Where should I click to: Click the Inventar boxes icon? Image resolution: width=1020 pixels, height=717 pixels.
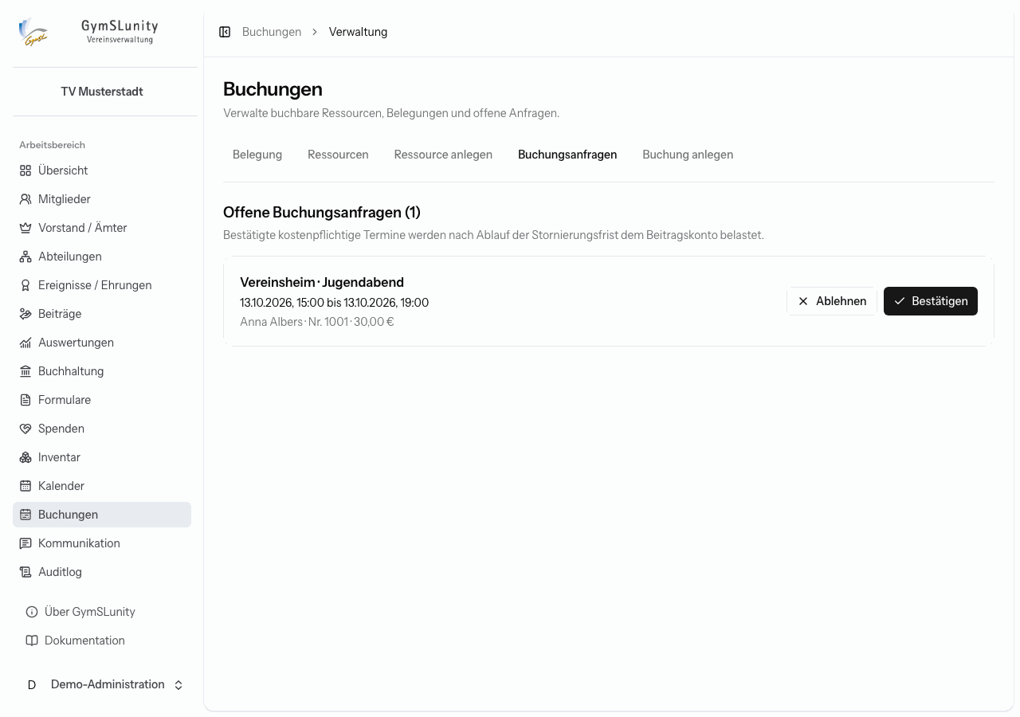(x=25, y=457)
